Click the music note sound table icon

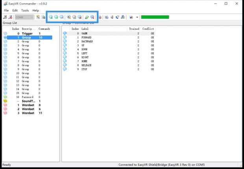(123, 17)
